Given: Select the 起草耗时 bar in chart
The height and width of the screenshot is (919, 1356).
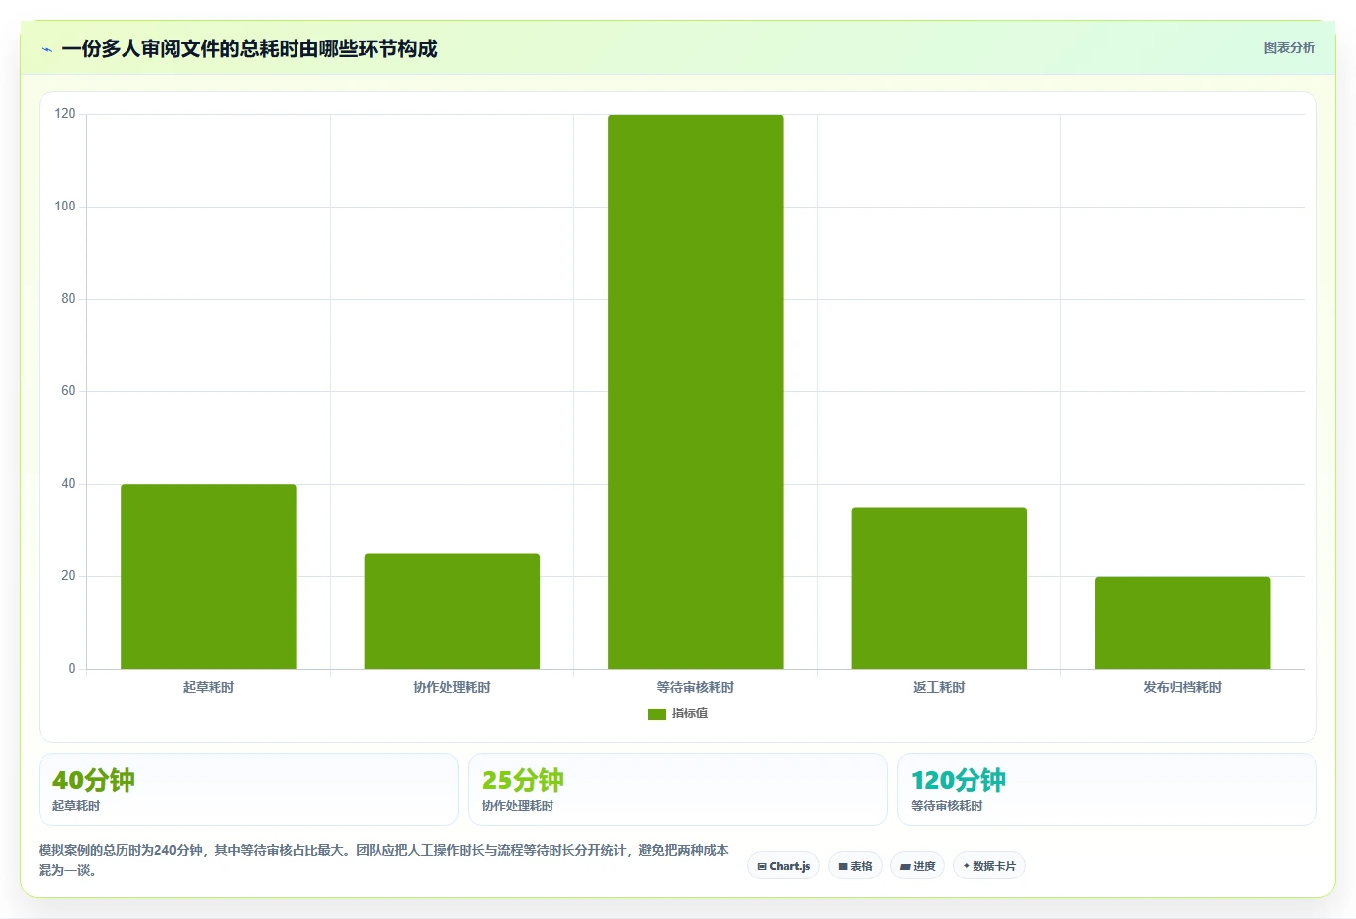Looking at the screenshot, I should [x=209, y=577].
